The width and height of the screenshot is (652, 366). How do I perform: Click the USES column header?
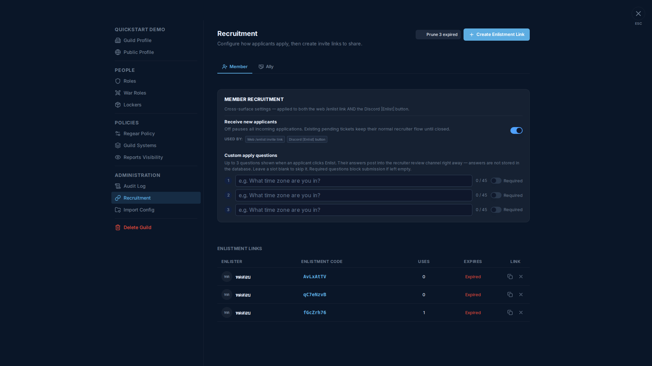click(x=423, y=262)
